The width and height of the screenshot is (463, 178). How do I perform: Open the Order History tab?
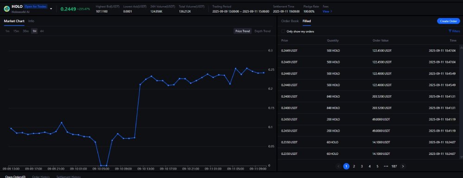click(x=41, y=177)
